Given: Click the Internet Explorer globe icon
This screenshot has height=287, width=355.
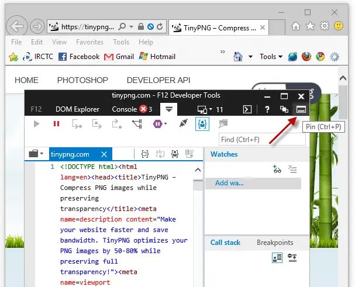Looking at the screenshot, I should point(292,57).
